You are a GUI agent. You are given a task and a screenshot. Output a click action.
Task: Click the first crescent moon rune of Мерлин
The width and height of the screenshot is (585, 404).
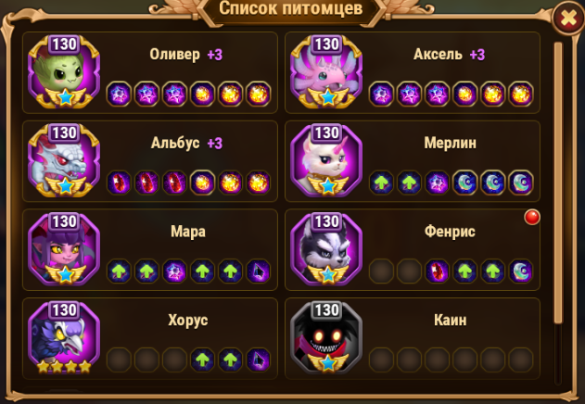pyautogui.click(x=464, y=183)
